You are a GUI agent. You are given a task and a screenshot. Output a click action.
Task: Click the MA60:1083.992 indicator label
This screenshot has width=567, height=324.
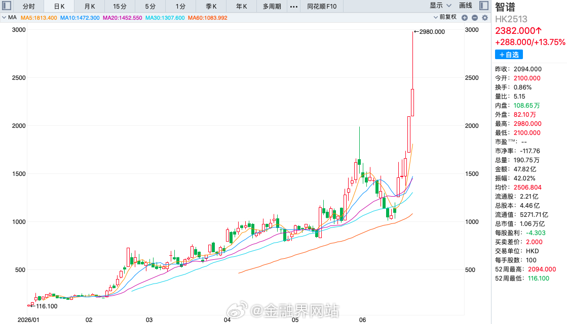(x=208, y=18)
